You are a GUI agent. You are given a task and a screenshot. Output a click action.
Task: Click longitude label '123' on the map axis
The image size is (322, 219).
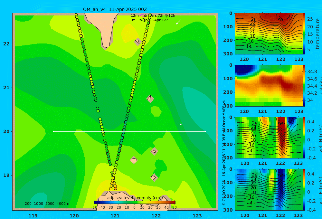coord(197,216)
